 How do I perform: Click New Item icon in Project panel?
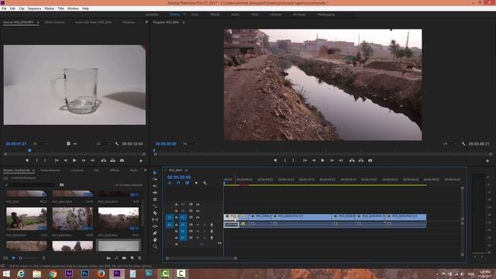132,258
